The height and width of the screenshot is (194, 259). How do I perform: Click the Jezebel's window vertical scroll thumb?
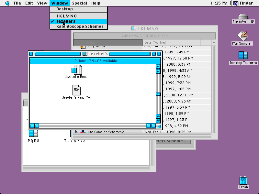[158, 94]
